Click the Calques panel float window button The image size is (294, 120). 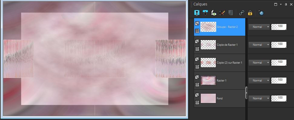pos(276,5)
